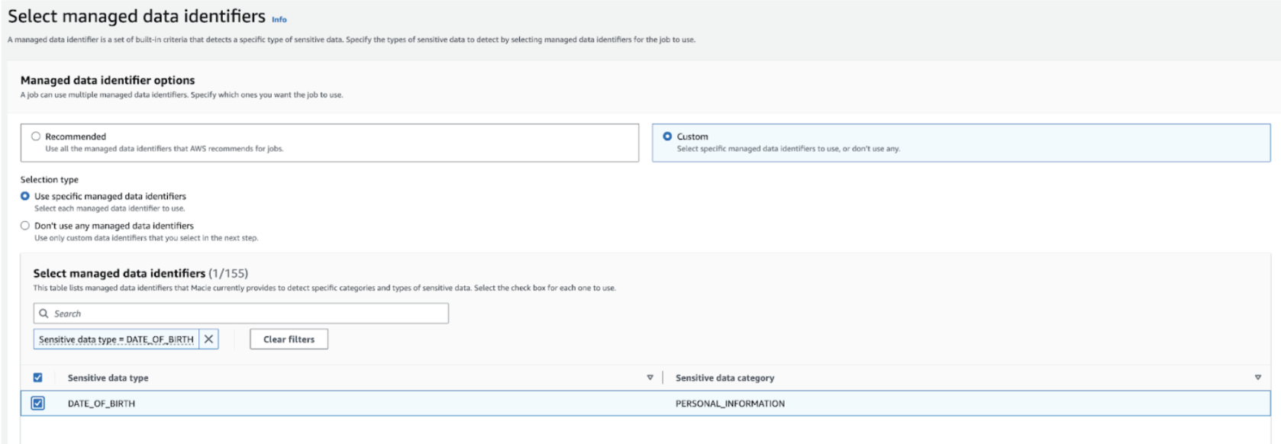
Task: Click the Selection type label
Action: click(x=50, y=180)
